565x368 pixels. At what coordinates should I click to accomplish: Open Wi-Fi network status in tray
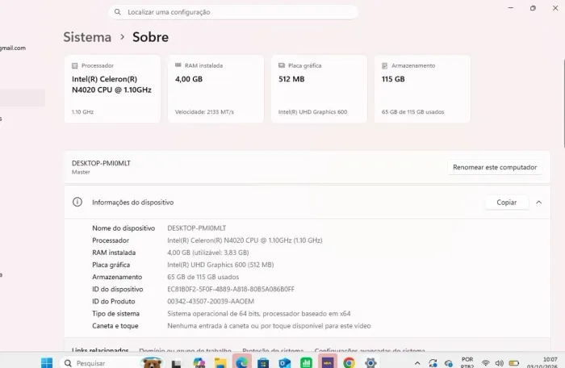486,363
